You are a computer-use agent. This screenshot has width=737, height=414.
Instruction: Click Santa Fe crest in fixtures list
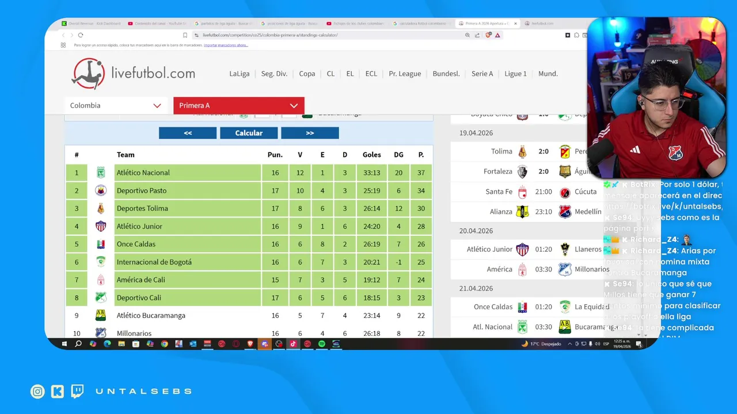[x=522, y=192]
